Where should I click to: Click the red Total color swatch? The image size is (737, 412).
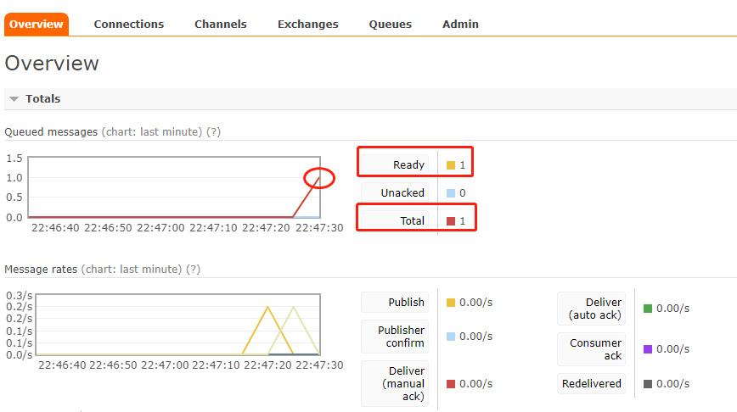click(x=451, y=221)
